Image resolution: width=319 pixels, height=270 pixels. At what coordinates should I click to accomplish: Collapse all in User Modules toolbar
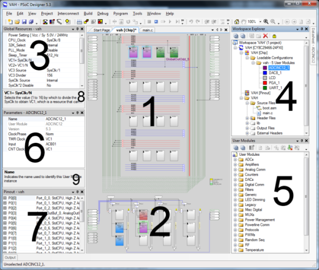tap(243, 148)
